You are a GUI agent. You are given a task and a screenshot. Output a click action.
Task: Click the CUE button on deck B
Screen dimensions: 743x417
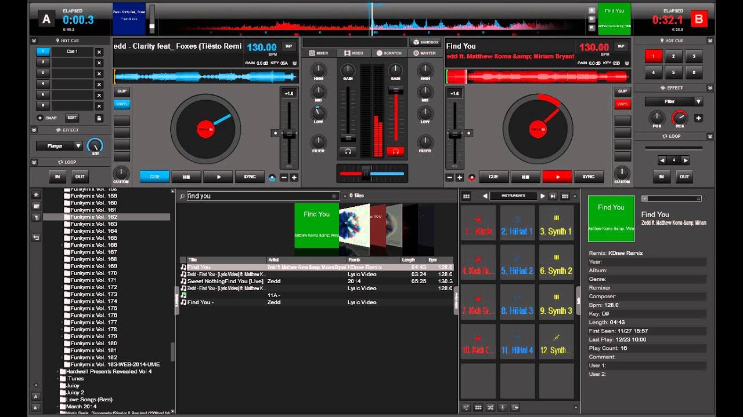pyautogui.click(x=493, y=177)
